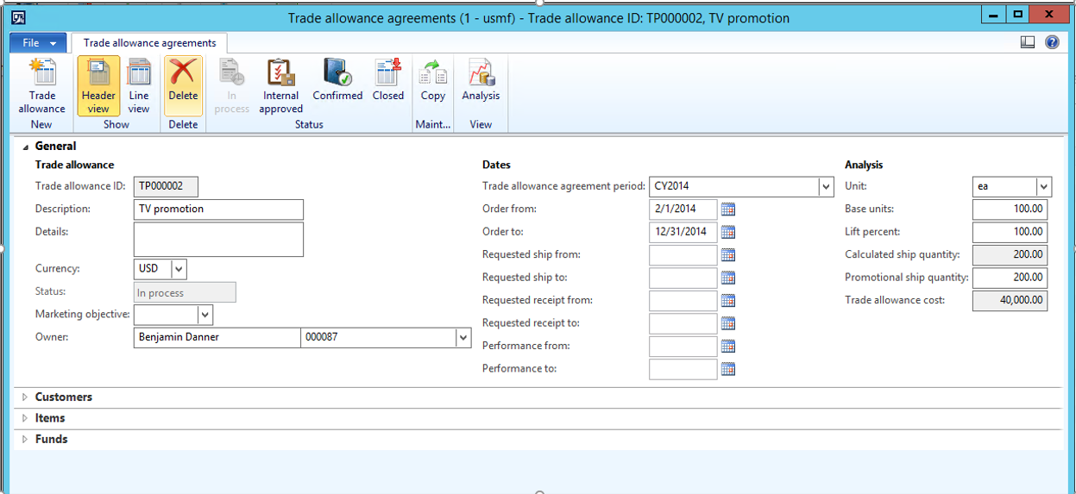The width and height of the screenshot is (1076, 494).
Task: Toggle Header view in ribbon
Action: pos(98,86)
